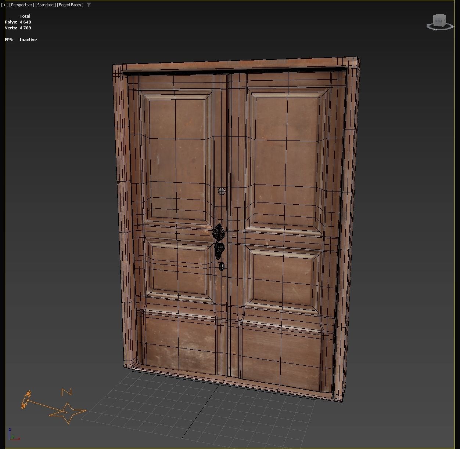Click the Total statistics header text
Screen dimensions: 460x449
25,16
